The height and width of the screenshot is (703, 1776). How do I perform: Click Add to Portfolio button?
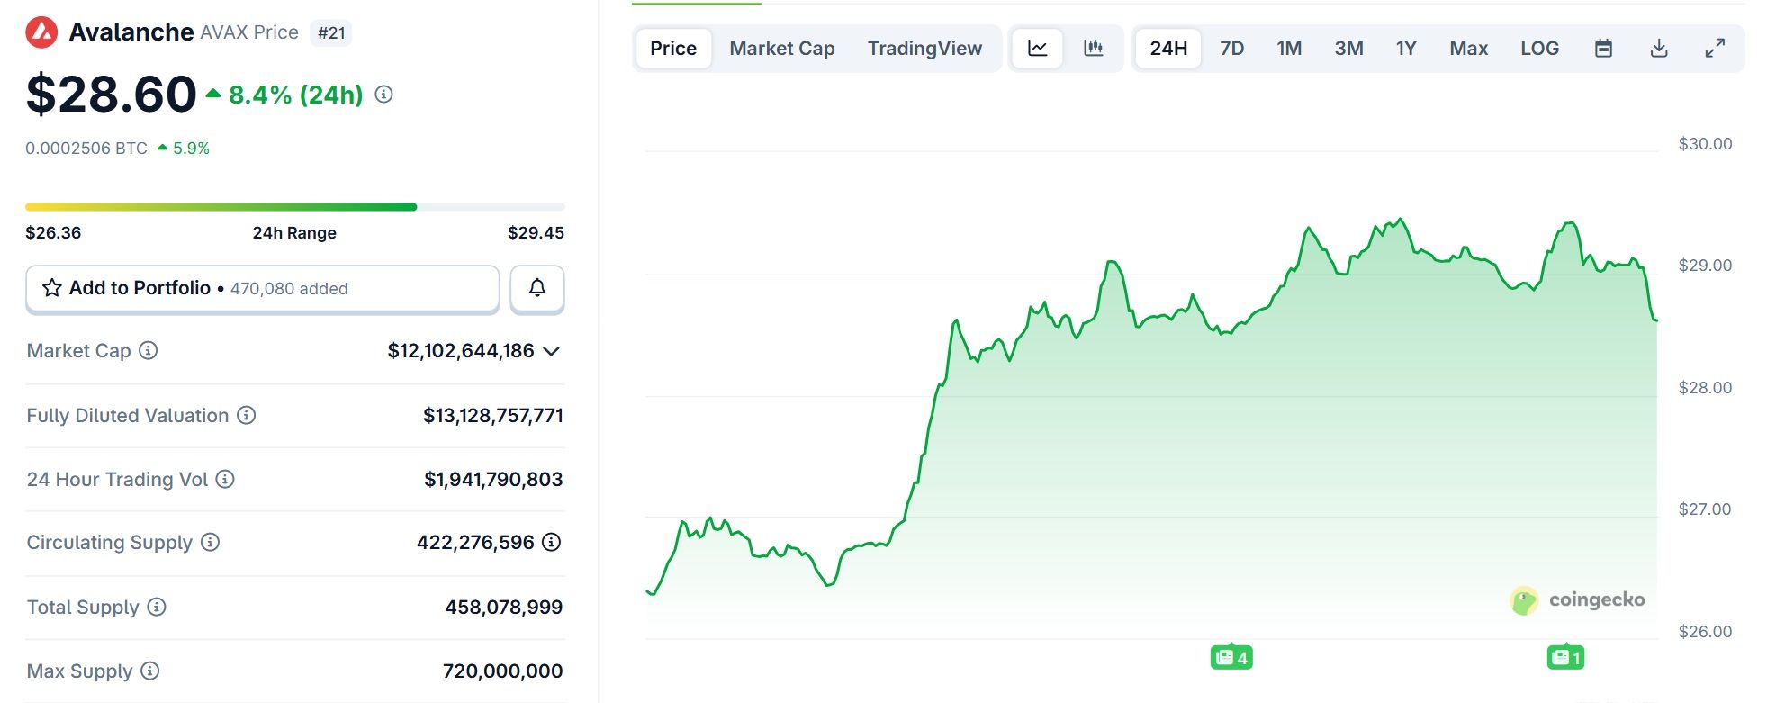click(263, 289)
